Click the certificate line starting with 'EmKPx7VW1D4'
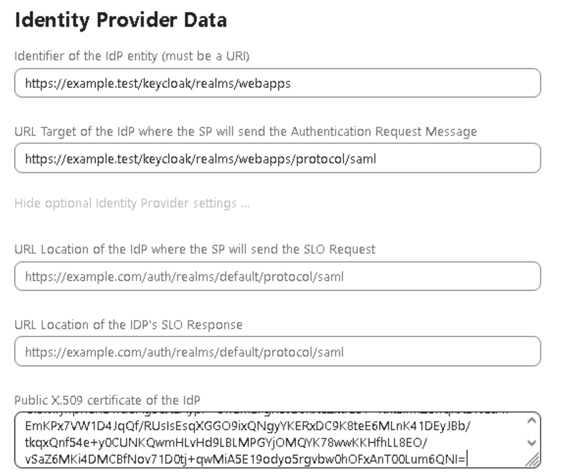561x475 pixels. 247,426
